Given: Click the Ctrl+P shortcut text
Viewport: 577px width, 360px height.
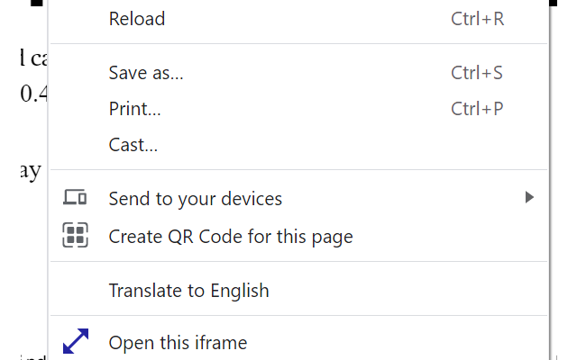Looking at the screenshot, I should click(477, 109).
